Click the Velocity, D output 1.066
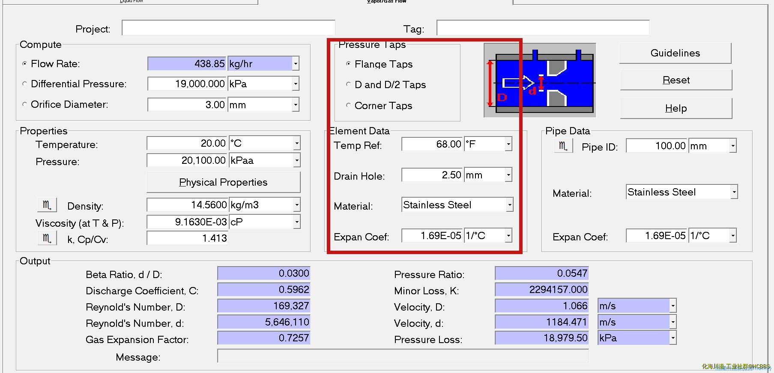774x373 pixels. pos(541,306)
